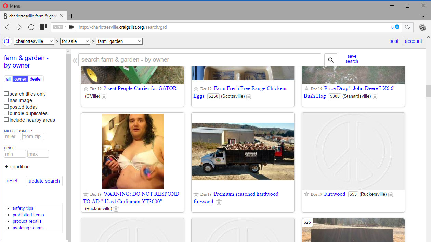
Task: Click the save search link
Action: point(352,59)
